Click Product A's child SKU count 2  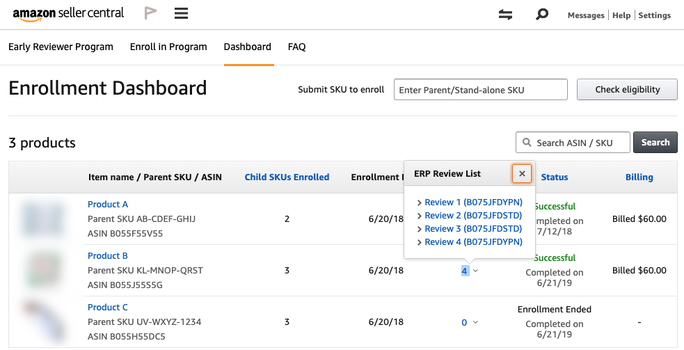coord(287,218)
